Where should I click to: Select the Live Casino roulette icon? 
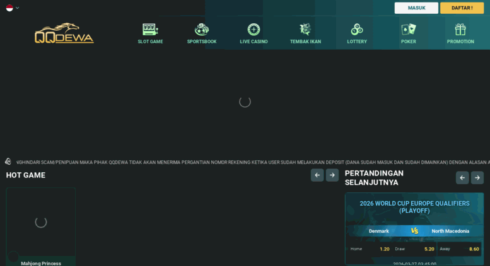click(254, 30)
